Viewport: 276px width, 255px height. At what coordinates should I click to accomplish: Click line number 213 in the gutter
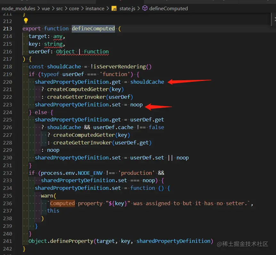[7, 29]
